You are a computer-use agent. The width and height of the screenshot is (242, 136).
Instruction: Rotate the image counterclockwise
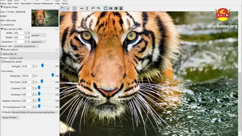93,8
